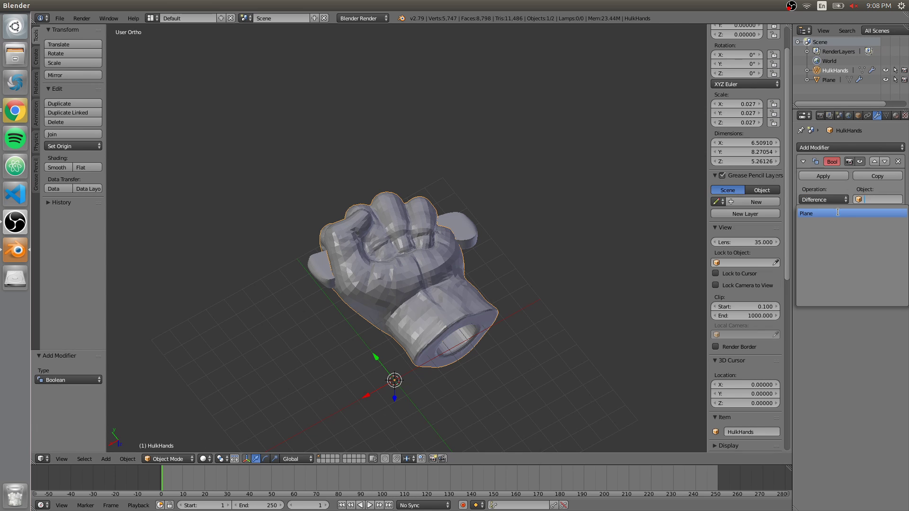Select the rotate manipulator arc icon

265,458
